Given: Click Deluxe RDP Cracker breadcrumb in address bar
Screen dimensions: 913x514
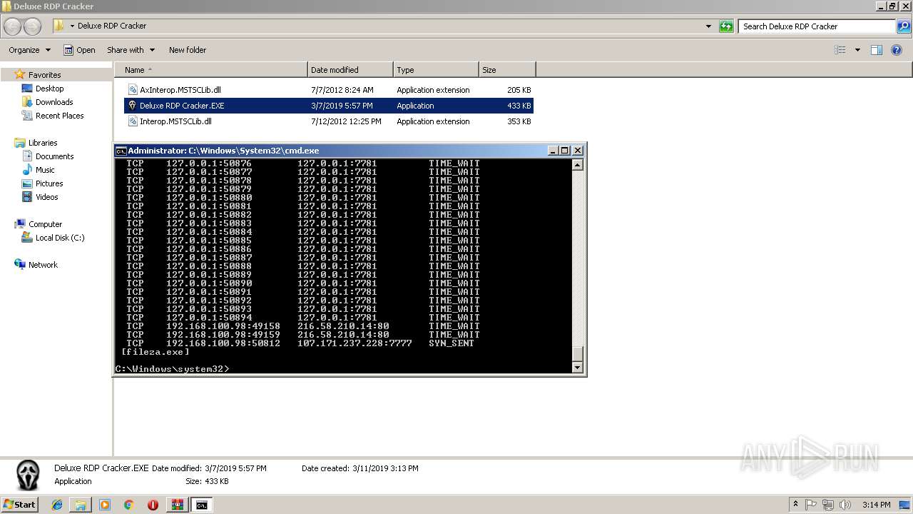Looking at the screenshot, I should [112, 26].
